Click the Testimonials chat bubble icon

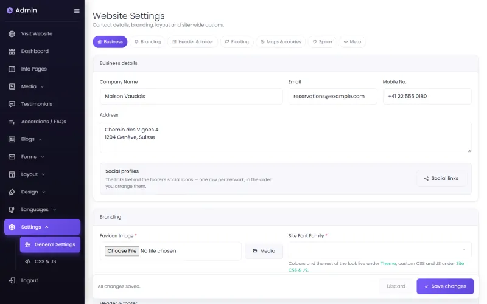point(12,104)
